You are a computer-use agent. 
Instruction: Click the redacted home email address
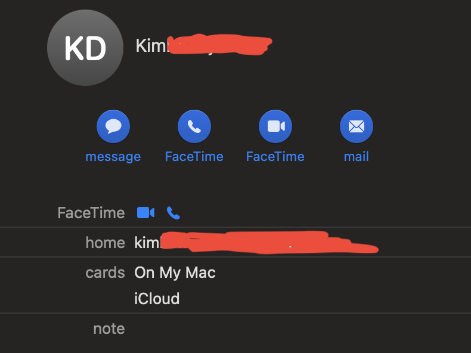click(256, 242)
